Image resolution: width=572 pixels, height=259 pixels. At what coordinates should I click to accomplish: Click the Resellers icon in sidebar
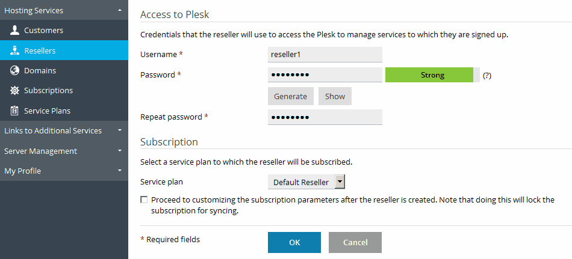(14, 50)
